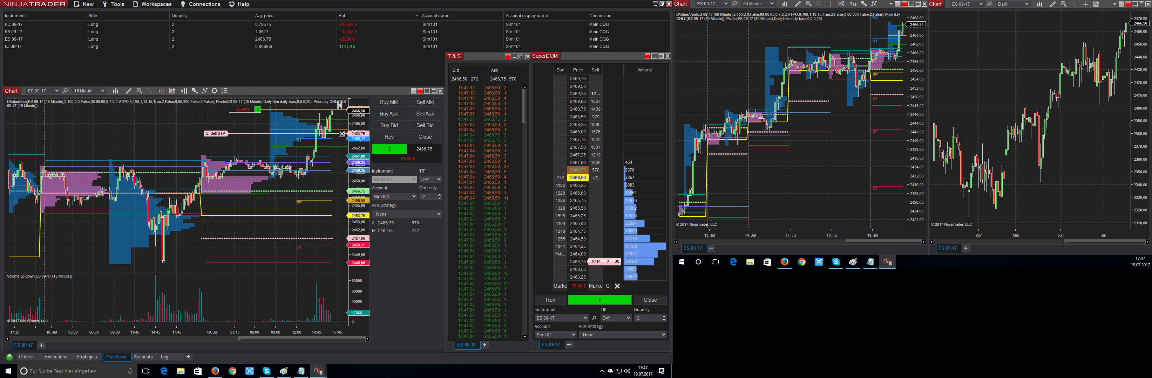
Task: Click the Sell Mkt button
Action: pyautogui.click(x=425, y=102)
